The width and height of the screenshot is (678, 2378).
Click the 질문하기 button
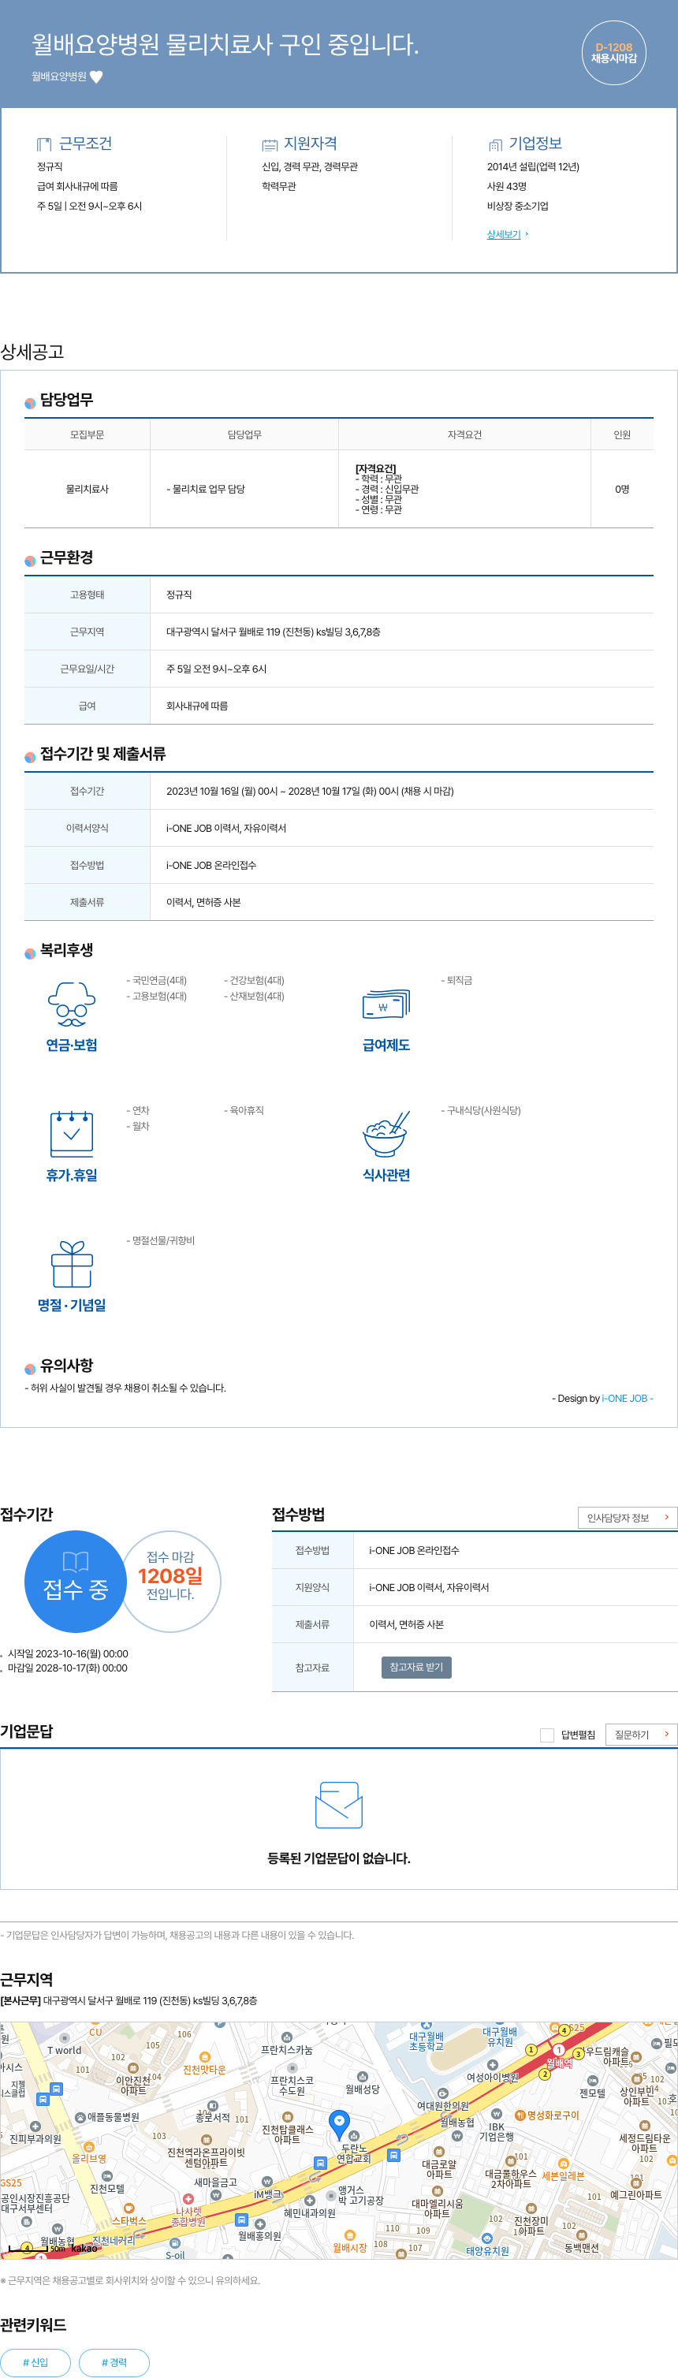pos(641,1735)
